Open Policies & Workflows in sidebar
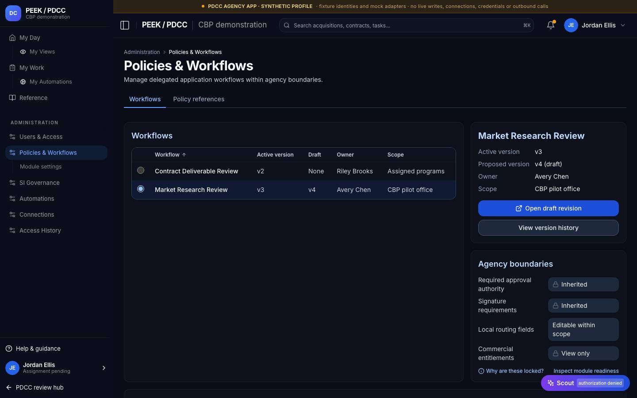The height and width of the screenshot is (398, 637). pyautogui.click(x=56, y=153)
